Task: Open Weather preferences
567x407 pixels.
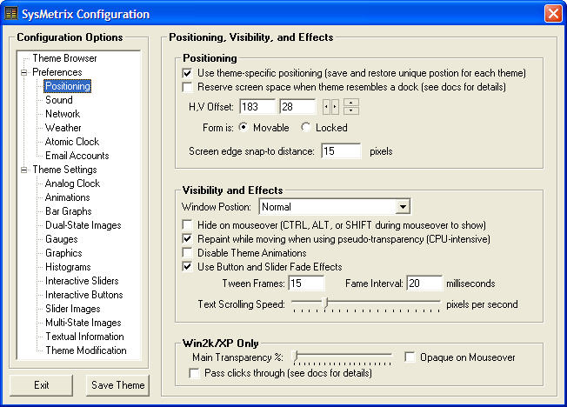Action: click(63, 128)
